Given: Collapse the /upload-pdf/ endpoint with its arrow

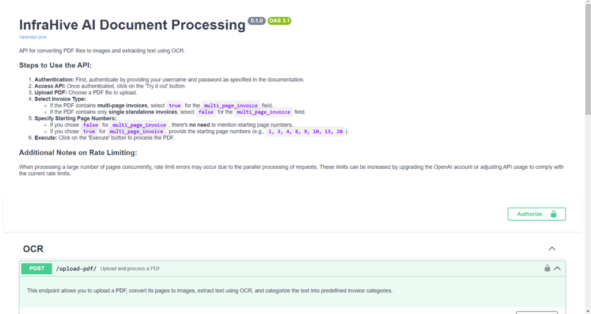Looking at the screenshot, I should coord(558,268).
